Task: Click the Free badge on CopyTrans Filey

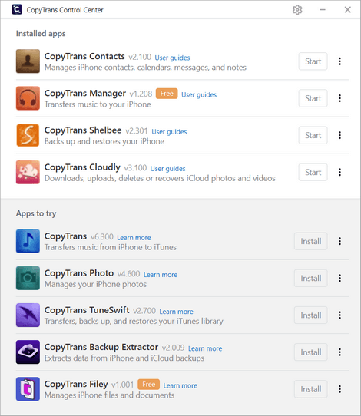Action: click(x=148, y=385)
